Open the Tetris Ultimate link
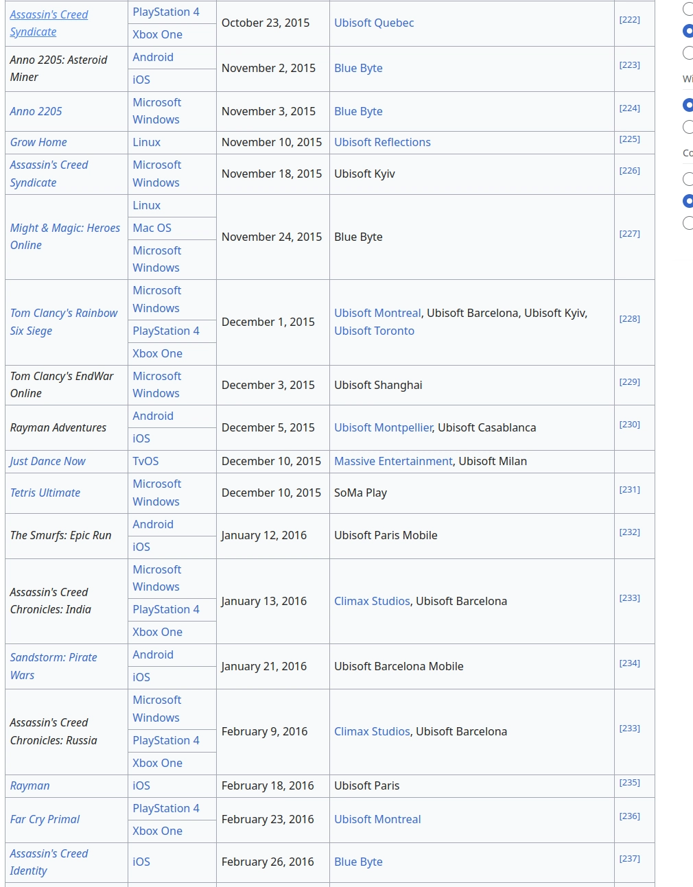This screenshot has height=887, width=693. (45, 493)
